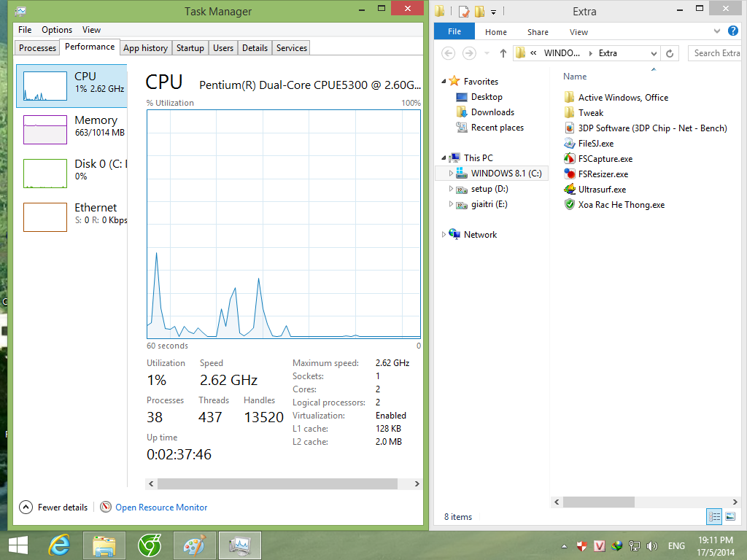
Task: Select the CPU performance thumbnail graph
Action: click(45, 86)
